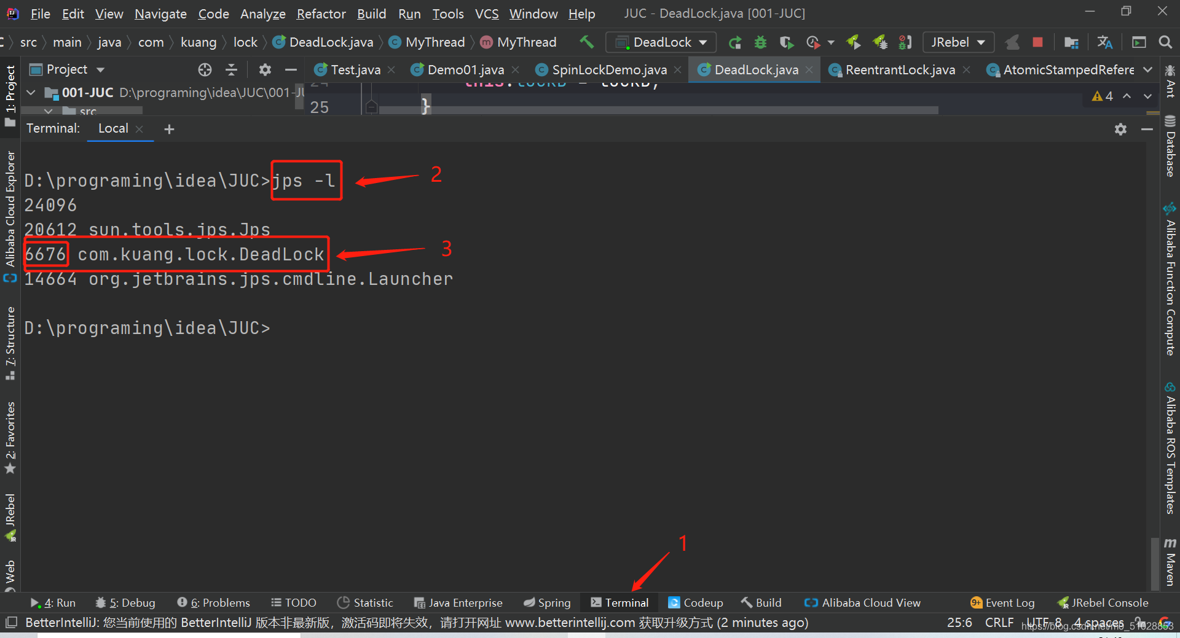Change CRLF line separator setting
Viewport: 1180px width, 638px height.
(x=999, y=623)
